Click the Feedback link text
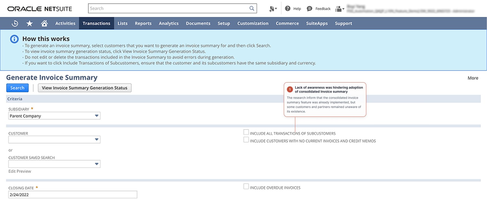 [323, 9]
